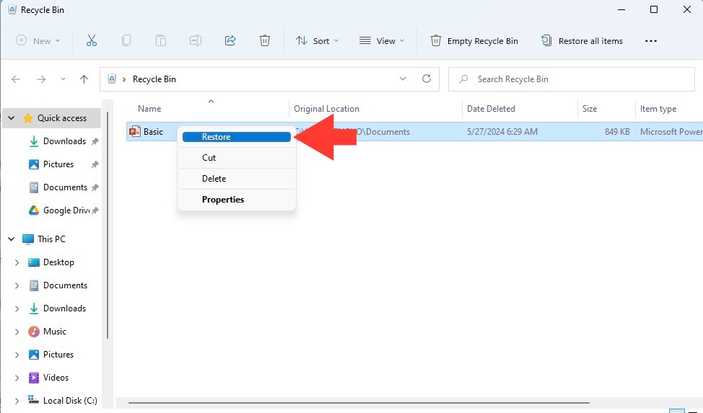Go up one level arrow
This screenshot has width=703, height=413.
click(x=84, y=79)
